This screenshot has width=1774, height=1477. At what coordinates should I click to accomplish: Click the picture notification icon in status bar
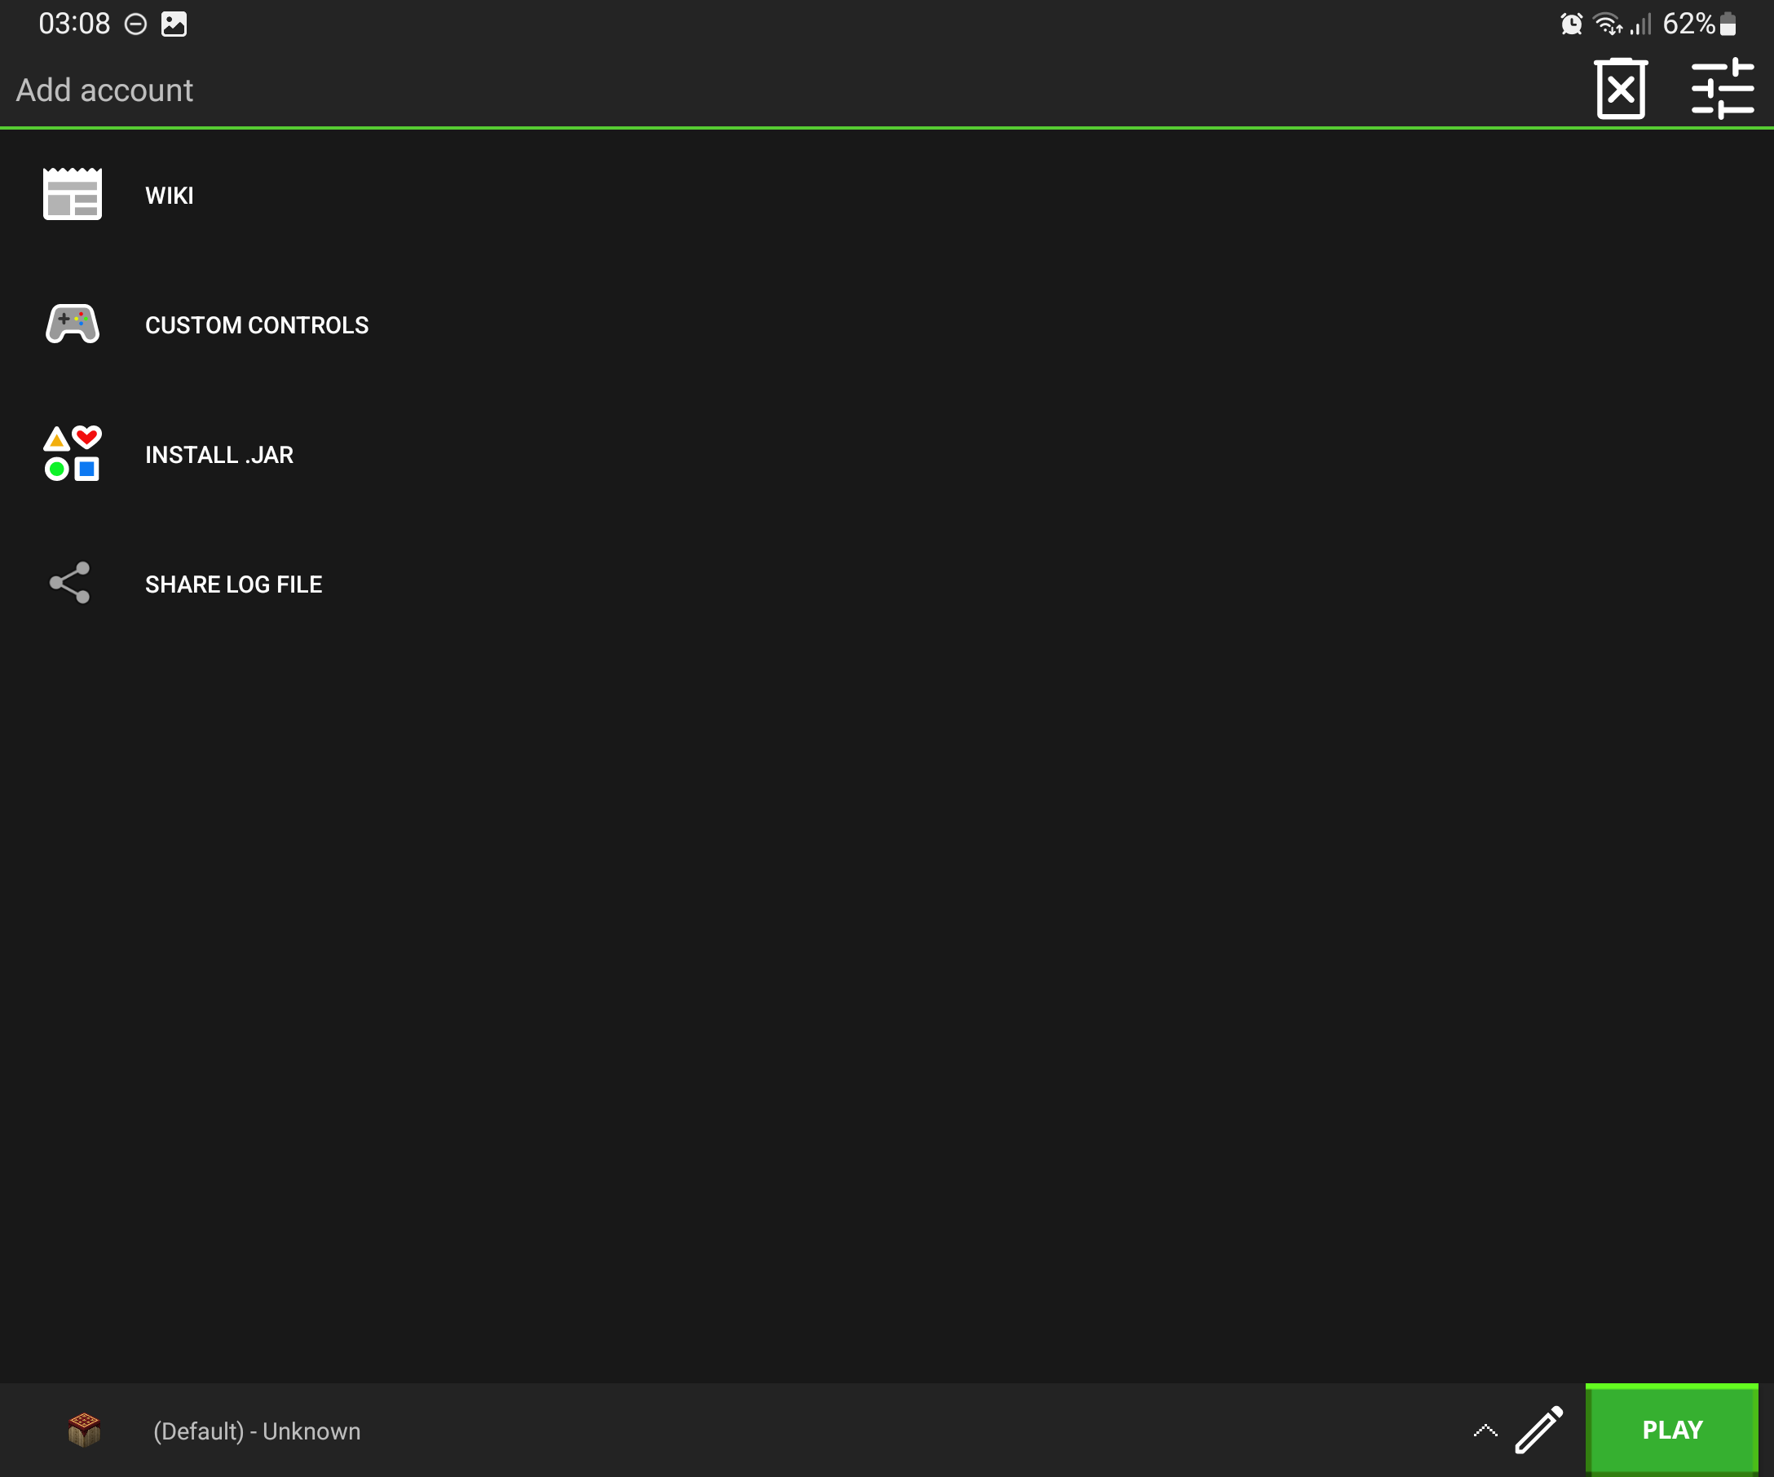click(x=174, y=24)
